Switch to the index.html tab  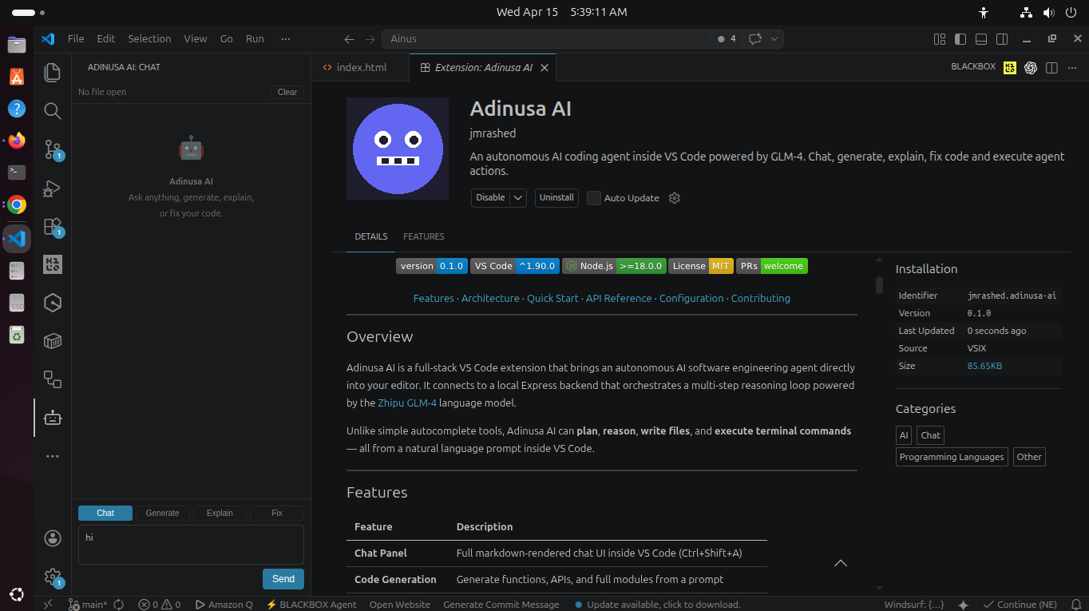[361, 68]
